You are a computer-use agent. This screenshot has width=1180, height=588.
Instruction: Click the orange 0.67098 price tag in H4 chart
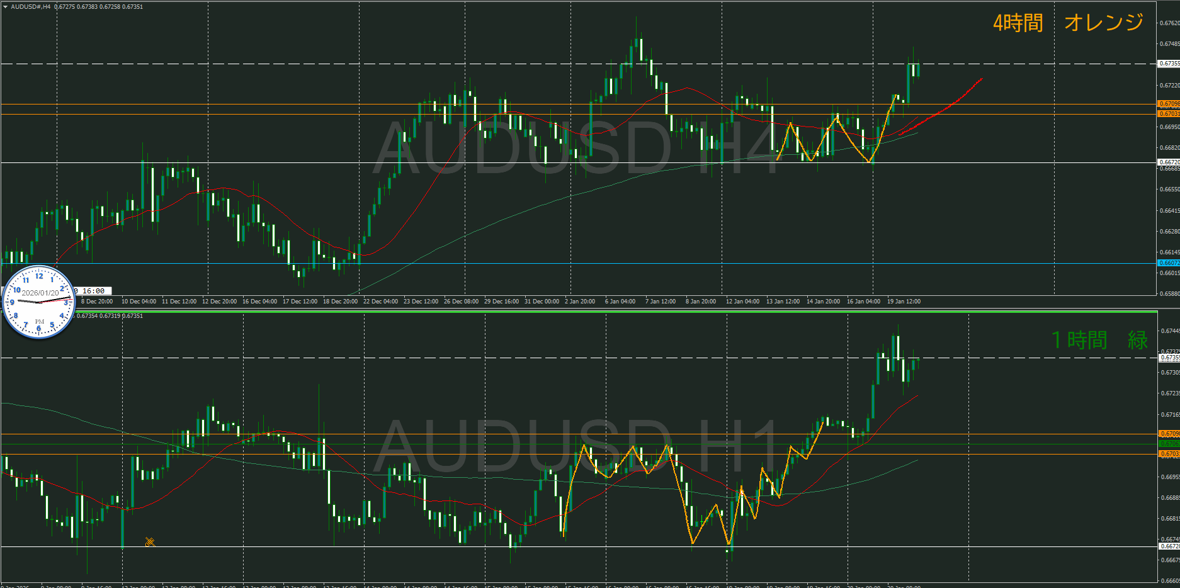tap(1169, 104)
